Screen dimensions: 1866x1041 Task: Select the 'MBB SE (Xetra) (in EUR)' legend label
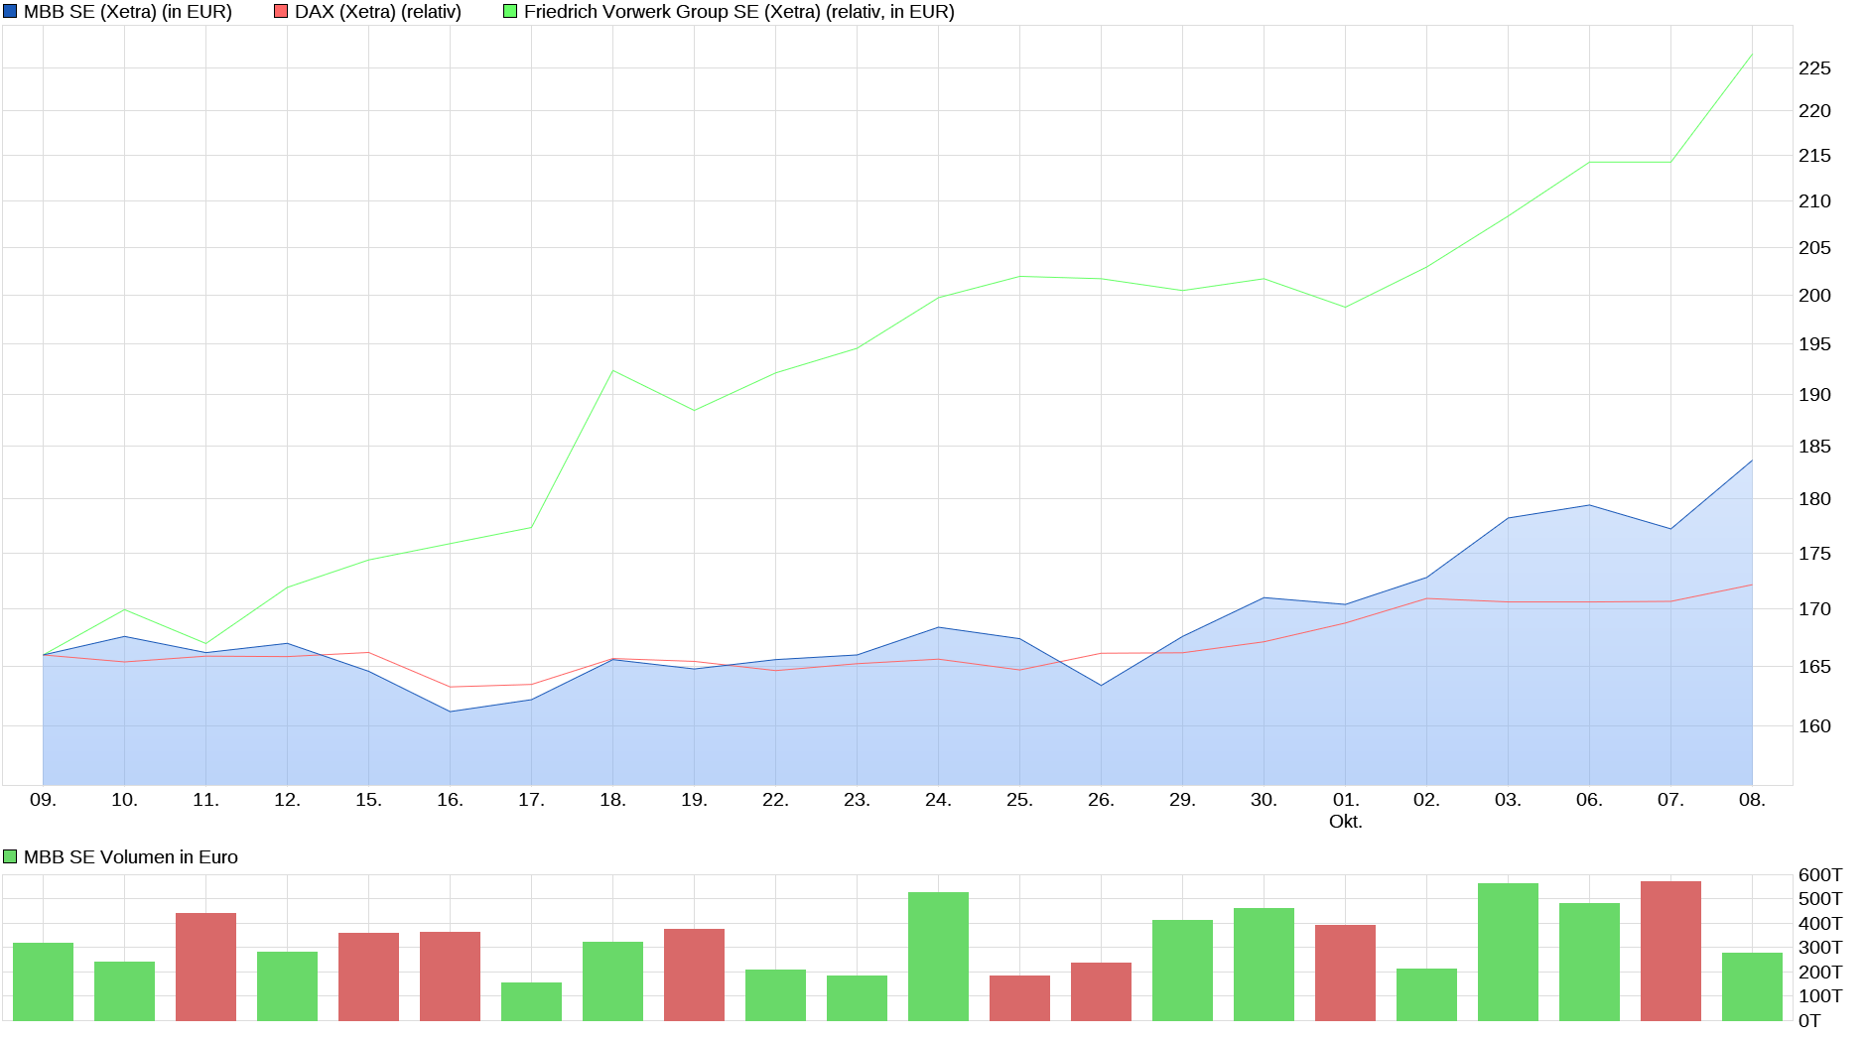(x=127, y=12)
